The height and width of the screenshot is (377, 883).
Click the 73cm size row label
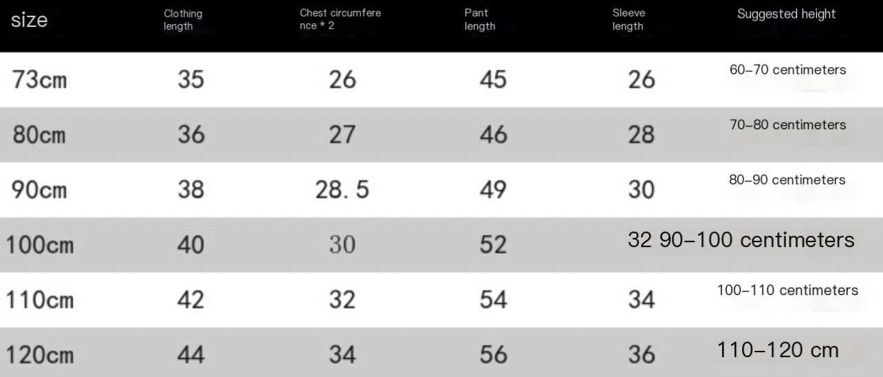pos(40,80)
